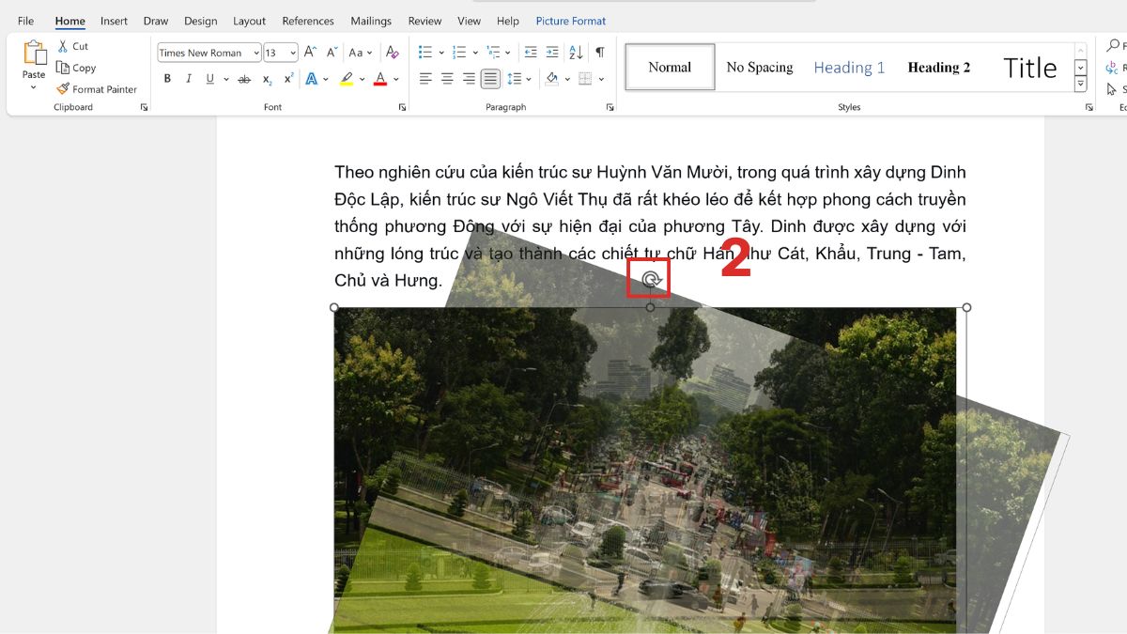The width and height of the screenshot is (1127, 634).
Task: Open the font size 13 dropdown
Action: coord(293,54)
